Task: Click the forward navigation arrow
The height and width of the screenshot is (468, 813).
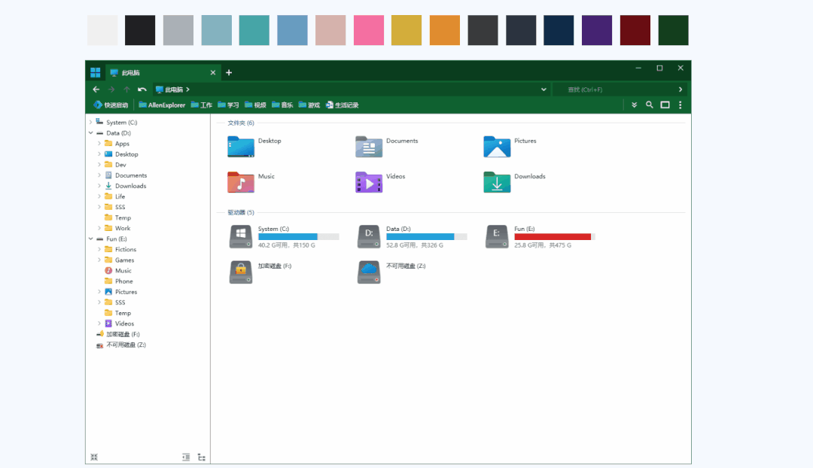Action: [111, 90]
